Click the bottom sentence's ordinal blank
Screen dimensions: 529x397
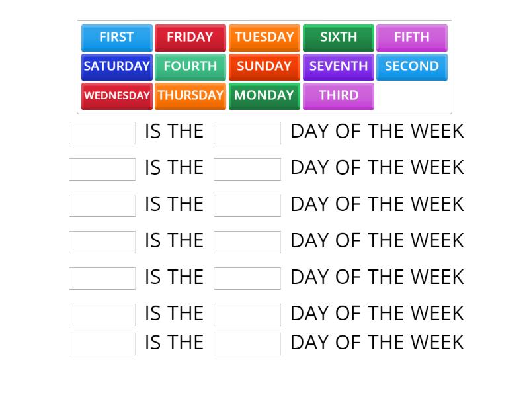pyautogui.click(x=247, y=343)
